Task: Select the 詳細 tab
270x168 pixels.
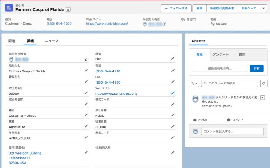Action: tap(30, 41)
